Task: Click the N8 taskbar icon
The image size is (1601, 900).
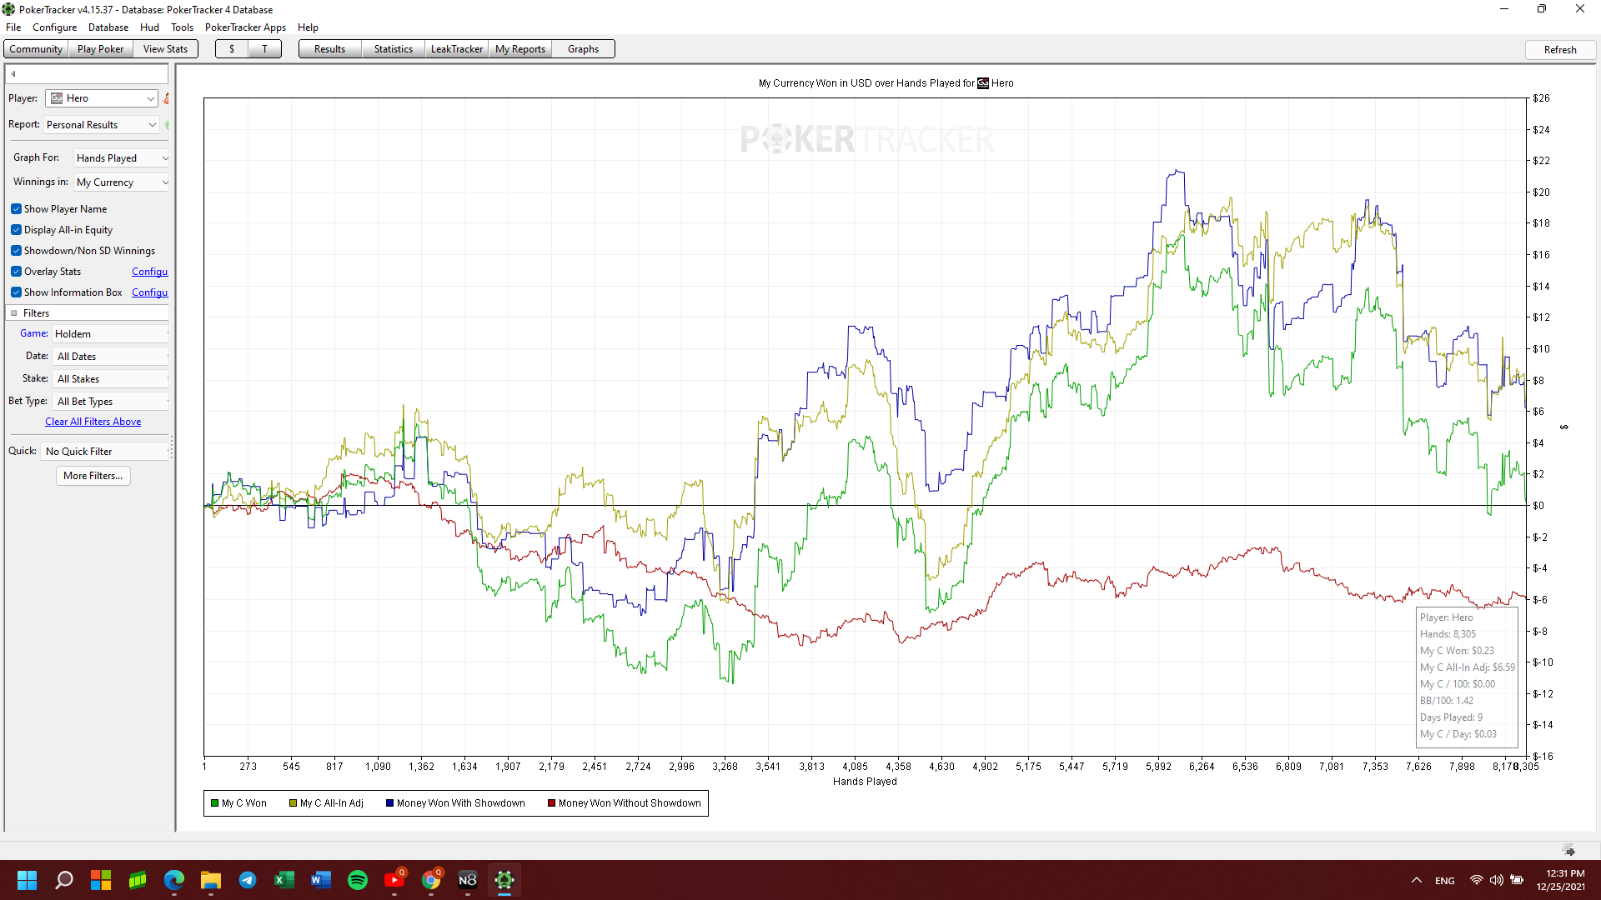Action: (x=468, y=880)
